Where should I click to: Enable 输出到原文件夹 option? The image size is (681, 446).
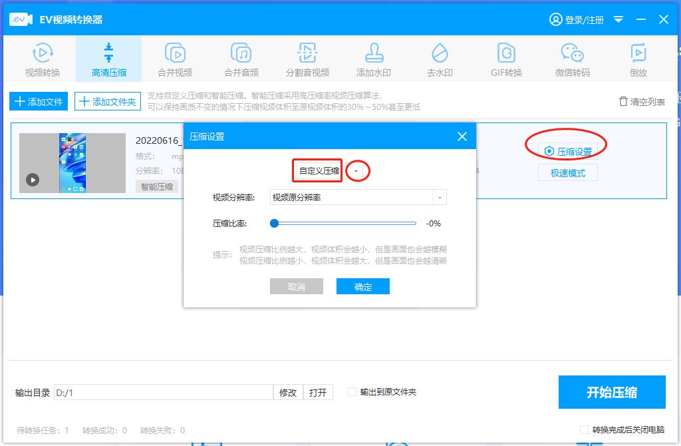[x=351, y=392]
